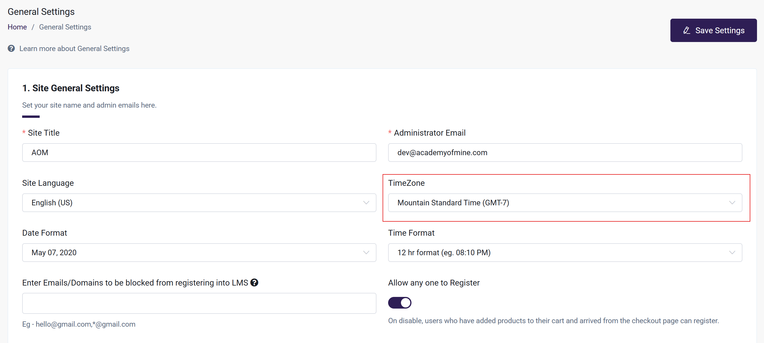764x343 pixels.
Task: Click the 'Site Title' field label
Action: coord(44,133)
